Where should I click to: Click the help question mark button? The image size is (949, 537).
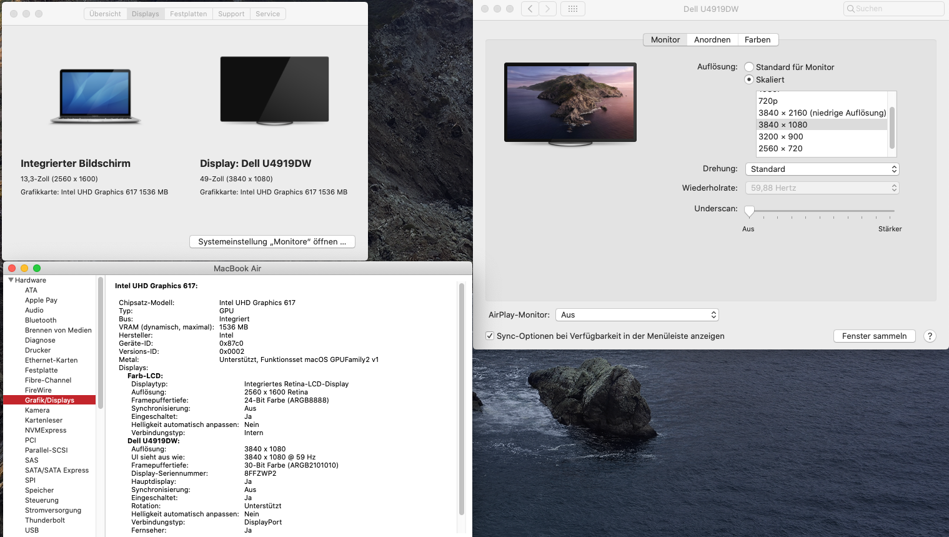(x=930, y=336)
